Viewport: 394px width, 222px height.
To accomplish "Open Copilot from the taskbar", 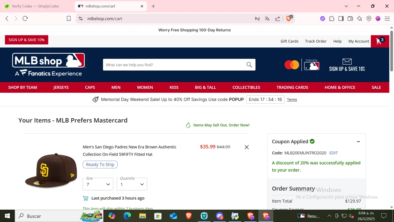I will (112, 216).
